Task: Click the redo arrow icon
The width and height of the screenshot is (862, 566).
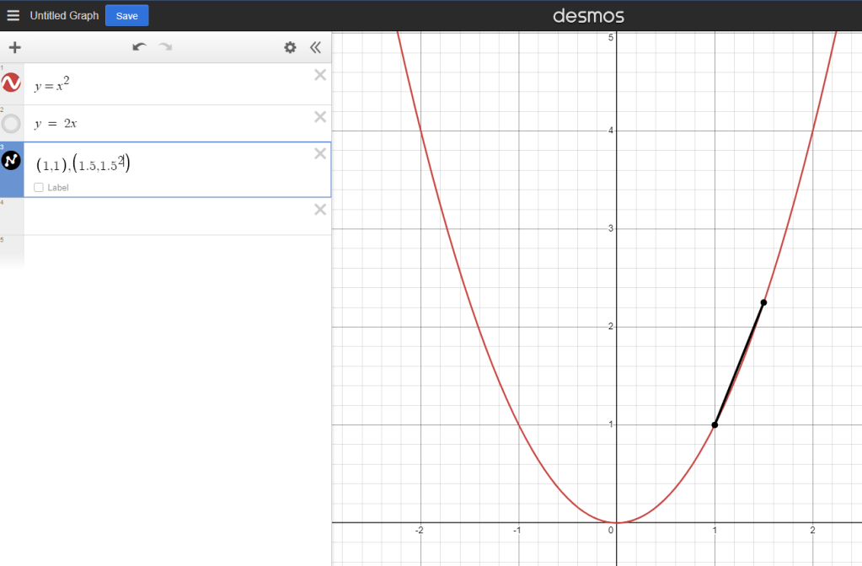Action: click(x=165, y=47)
